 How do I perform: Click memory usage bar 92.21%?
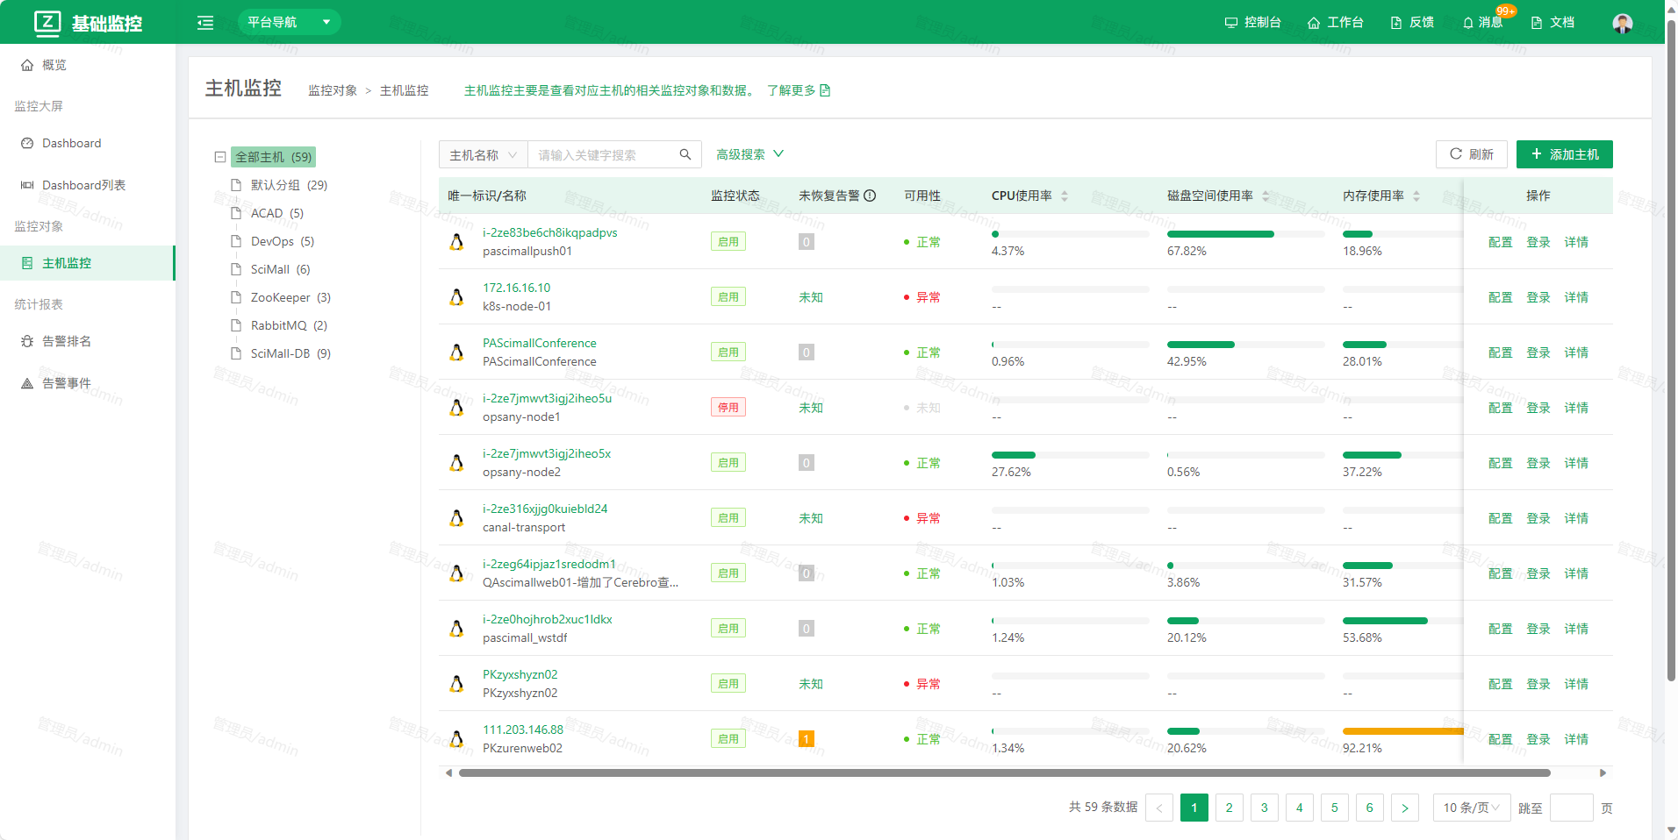point(1402,730)
